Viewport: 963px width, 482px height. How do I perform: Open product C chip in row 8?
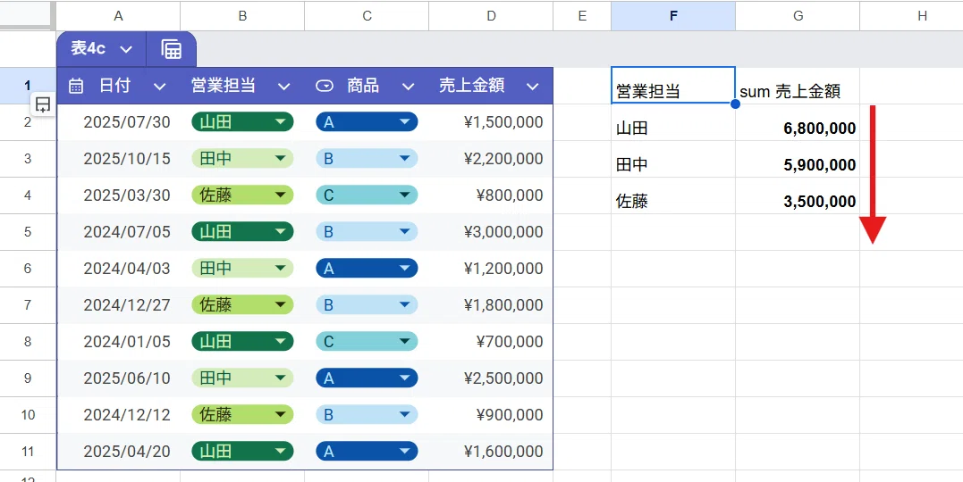(367, 342)
